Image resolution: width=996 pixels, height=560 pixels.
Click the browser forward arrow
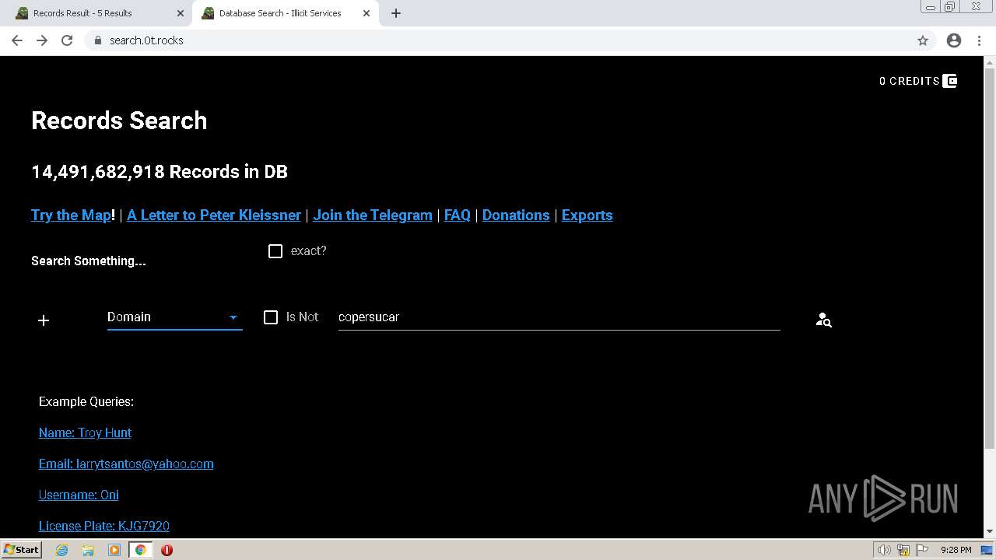tap(42, 40)
